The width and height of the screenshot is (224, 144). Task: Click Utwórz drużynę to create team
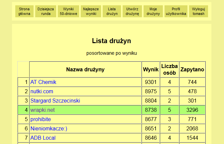(x=132, y=11)
